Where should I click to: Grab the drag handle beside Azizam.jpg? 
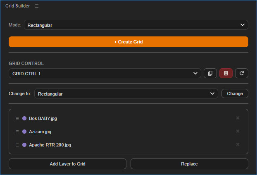pyautogui.click(x=17, y=132)
